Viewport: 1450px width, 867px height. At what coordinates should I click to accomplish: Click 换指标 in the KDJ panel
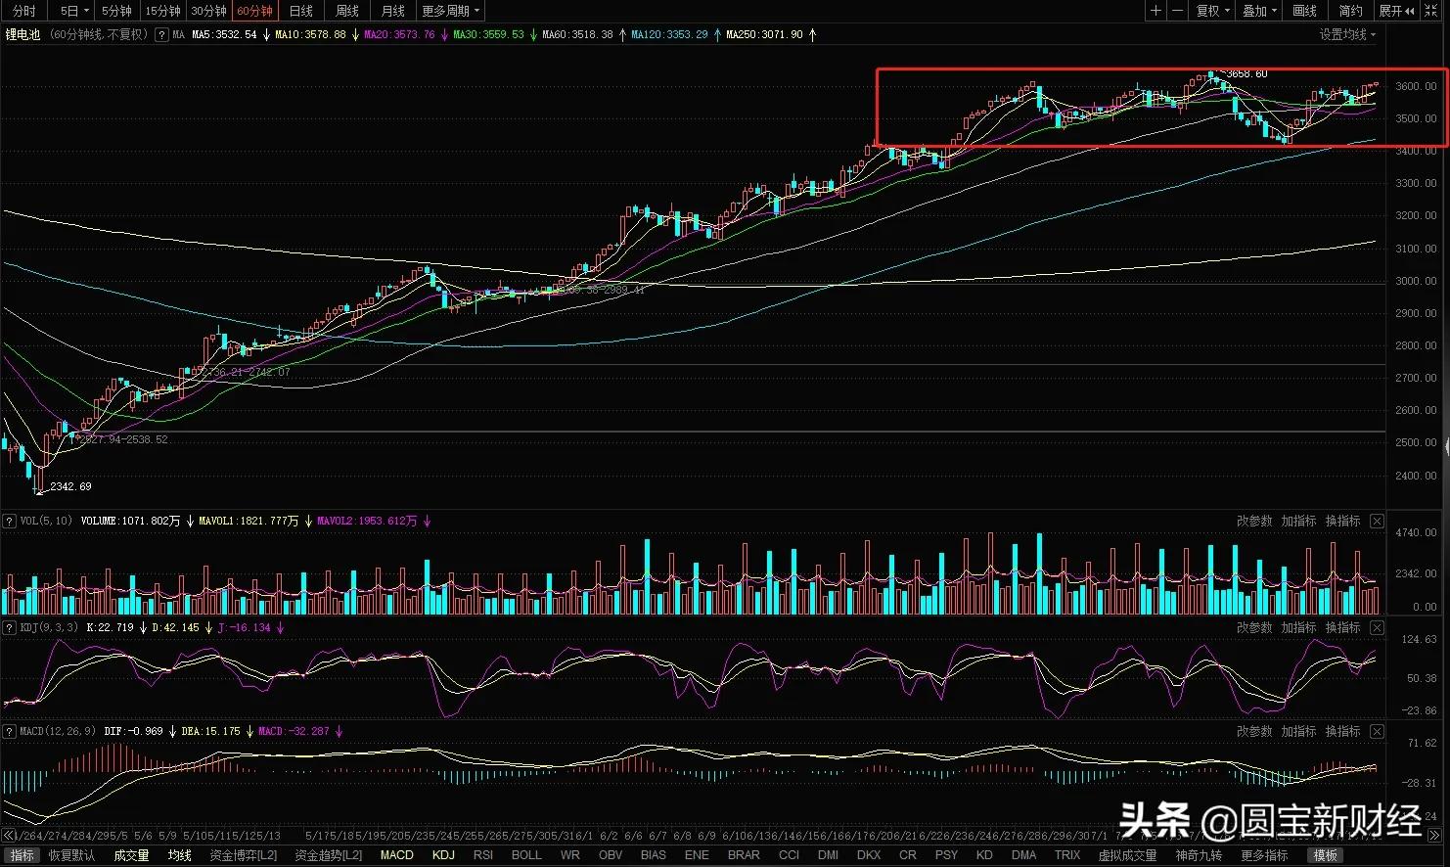1342,627
